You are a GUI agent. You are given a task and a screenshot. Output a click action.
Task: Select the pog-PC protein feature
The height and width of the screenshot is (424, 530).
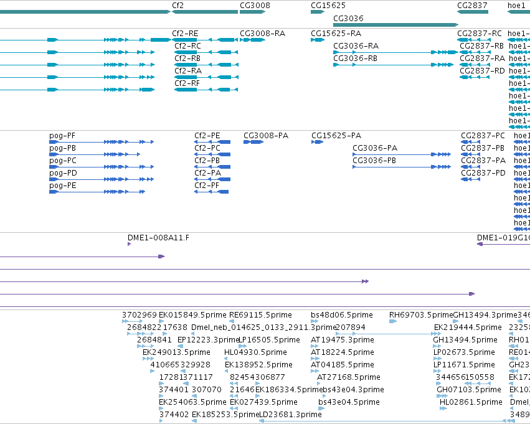pyautogui.click(x=102, y=167)
